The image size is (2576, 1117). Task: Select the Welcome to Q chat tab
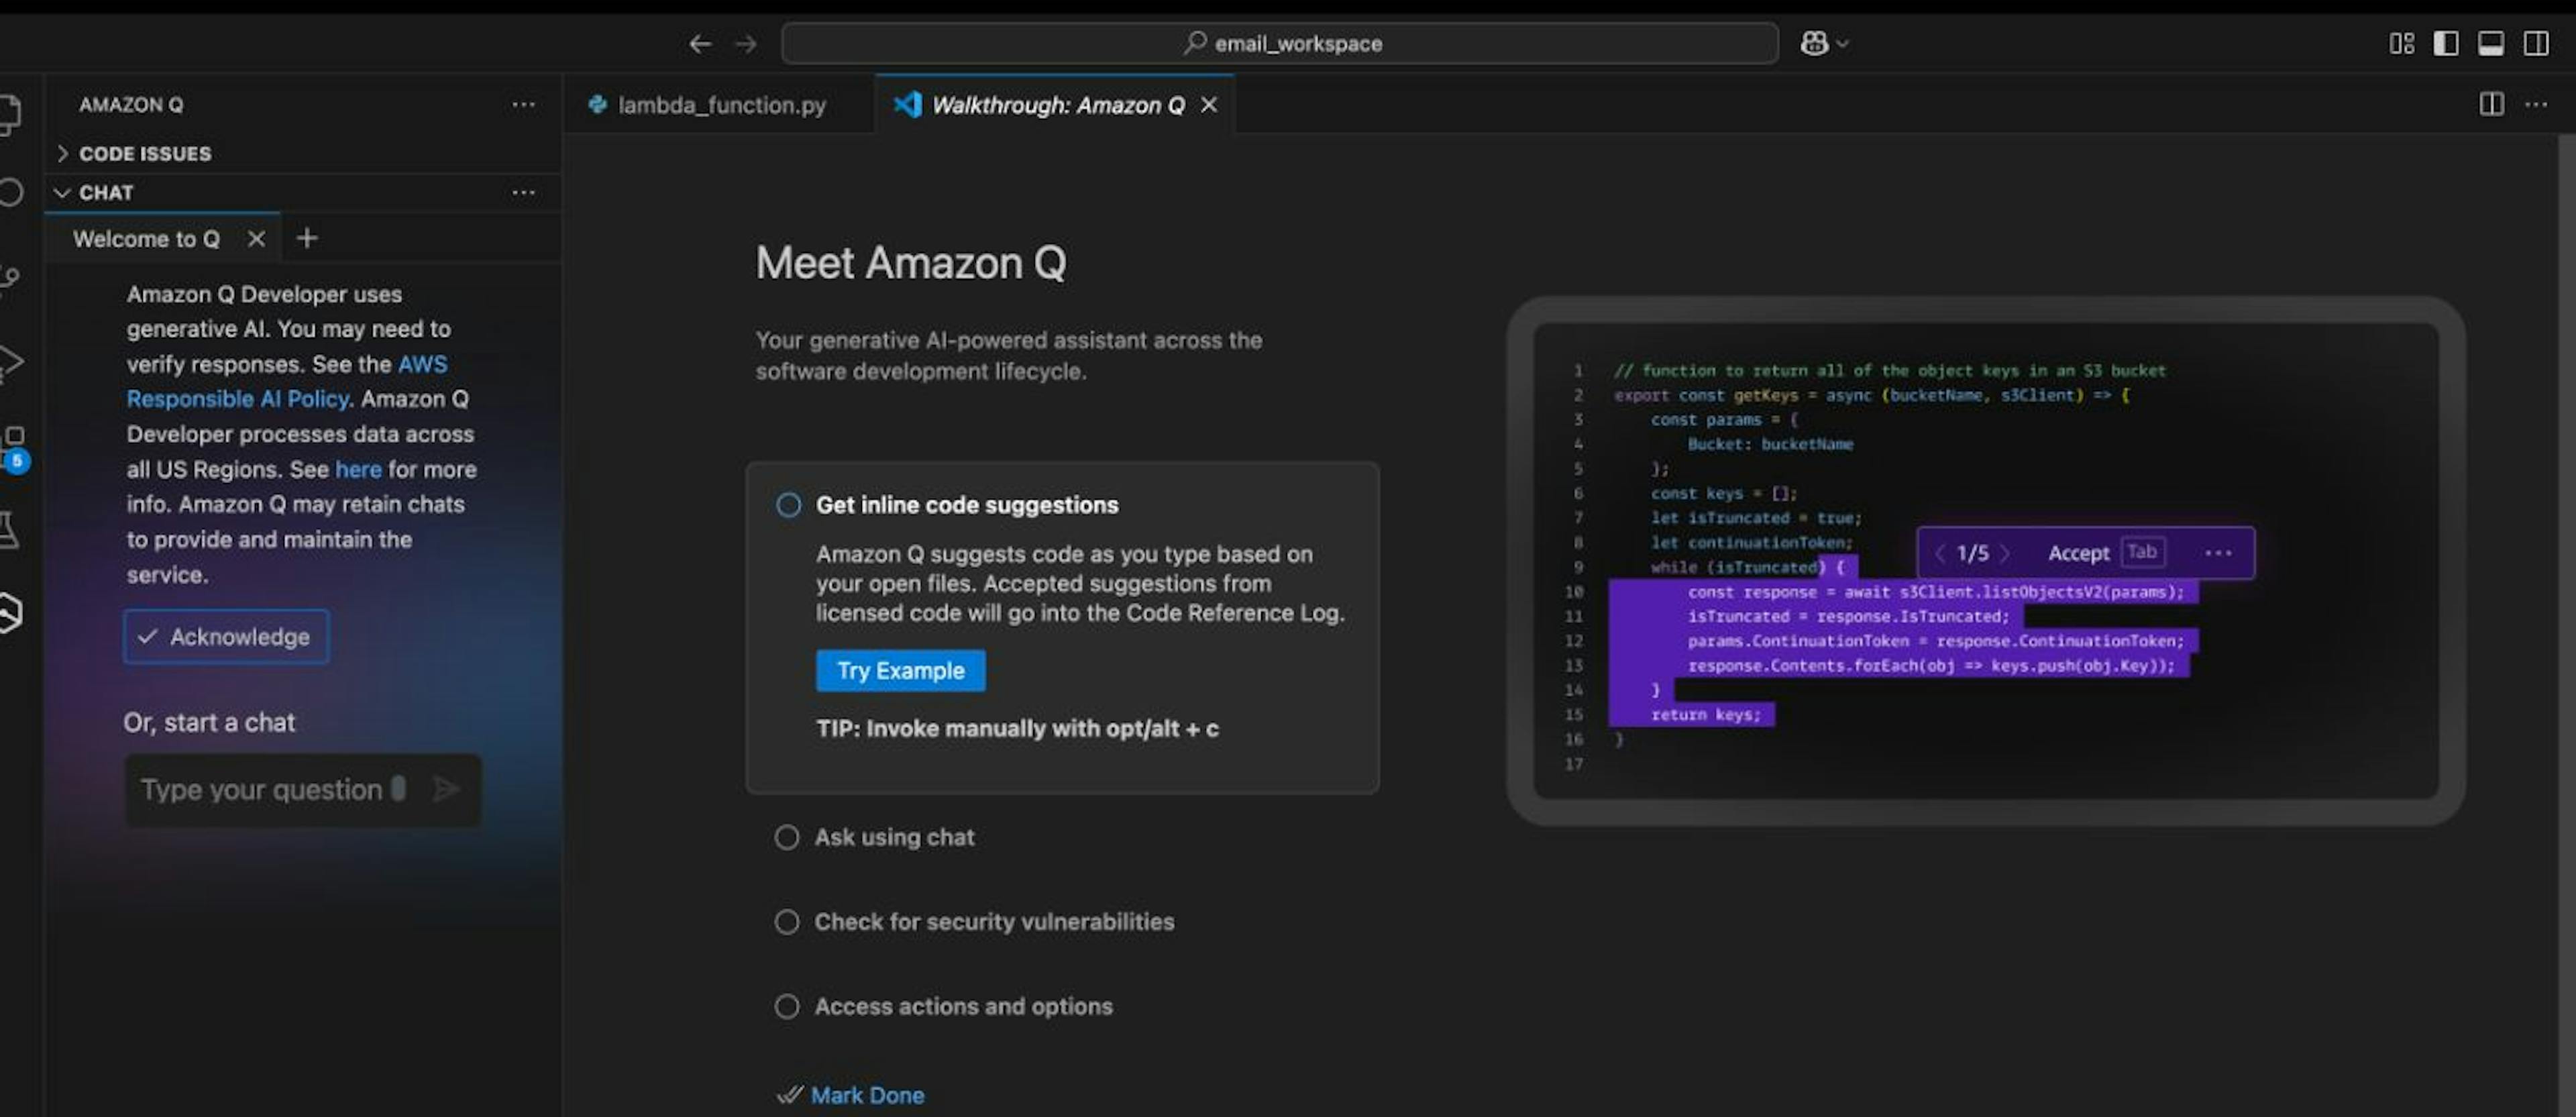(146, 239)
